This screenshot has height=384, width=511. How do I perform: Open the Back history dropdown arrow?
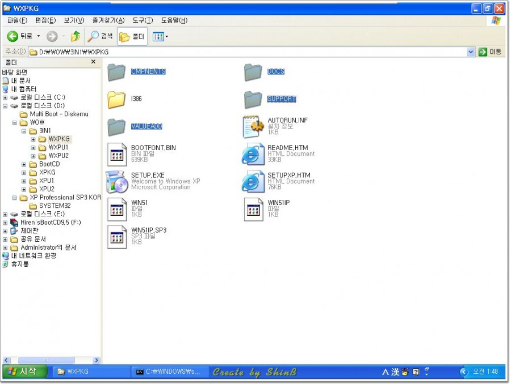[x=39, y=36]
